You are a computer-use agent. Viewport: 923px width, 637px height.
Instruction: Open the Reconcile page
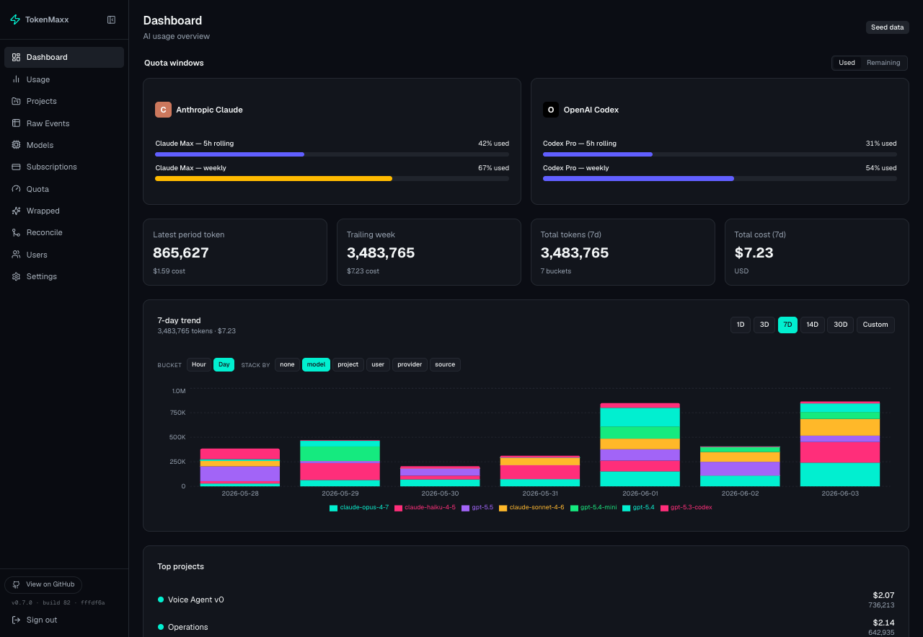click(x=64, y=232)
